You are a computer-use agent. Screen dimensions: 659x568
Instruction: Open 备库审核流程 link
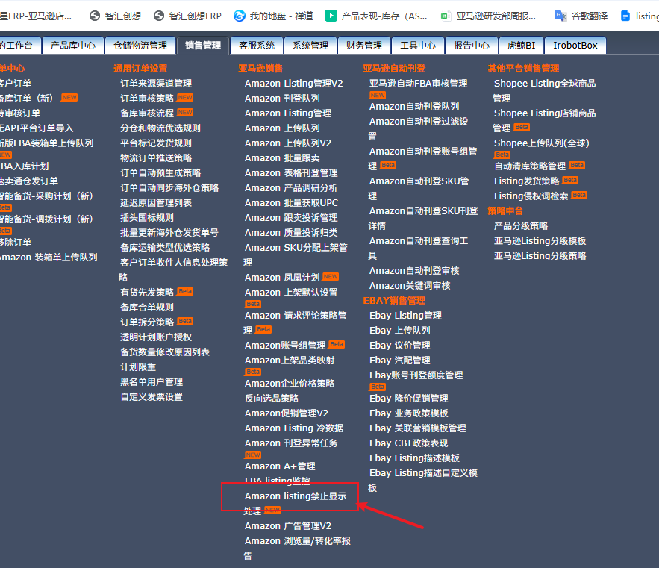(147, 113)
